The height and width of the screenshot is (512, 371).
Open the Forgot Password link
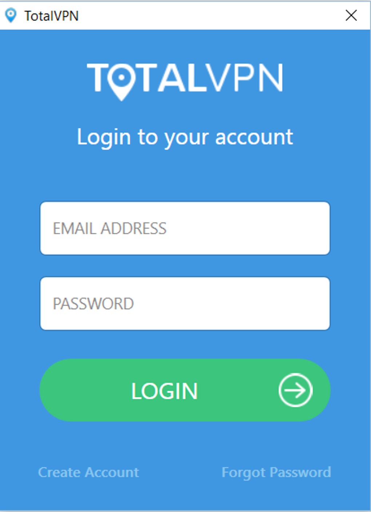coord(276,473)
